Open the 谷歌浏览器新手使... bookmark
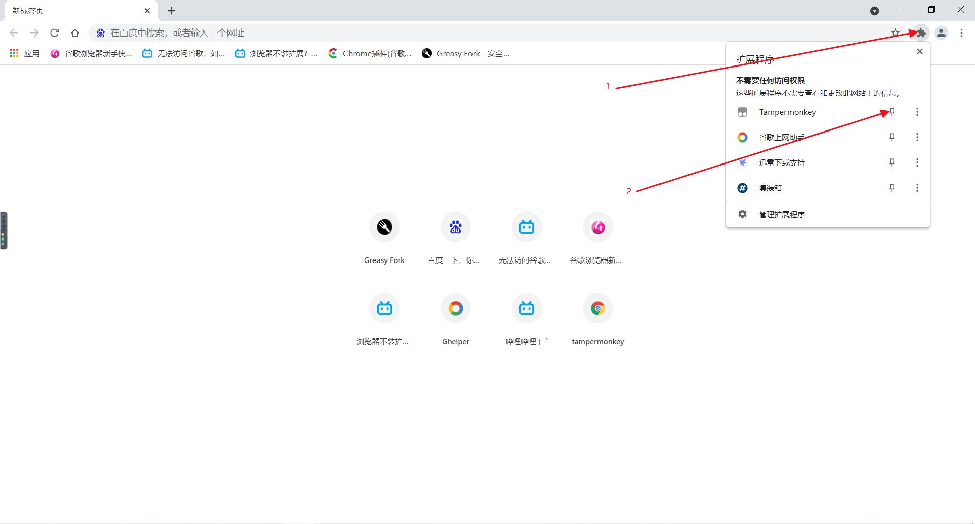This screenshot has height=524, width=975. tap(91, 53)
